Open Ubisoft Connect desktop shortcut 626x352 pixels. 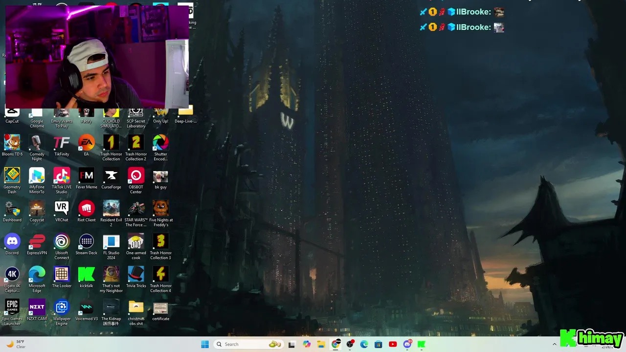click(x=62, y=246)
